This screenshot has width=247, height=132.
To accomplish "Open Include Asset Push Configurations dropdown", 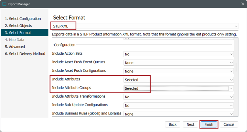I will (179, 71).
